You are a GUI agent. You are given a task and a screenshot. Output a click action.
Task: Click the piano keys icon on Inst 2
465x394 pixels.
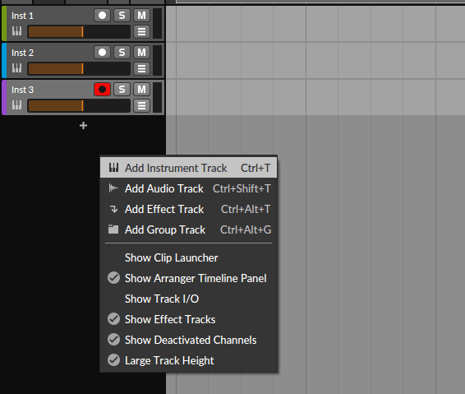click(17, 68)
